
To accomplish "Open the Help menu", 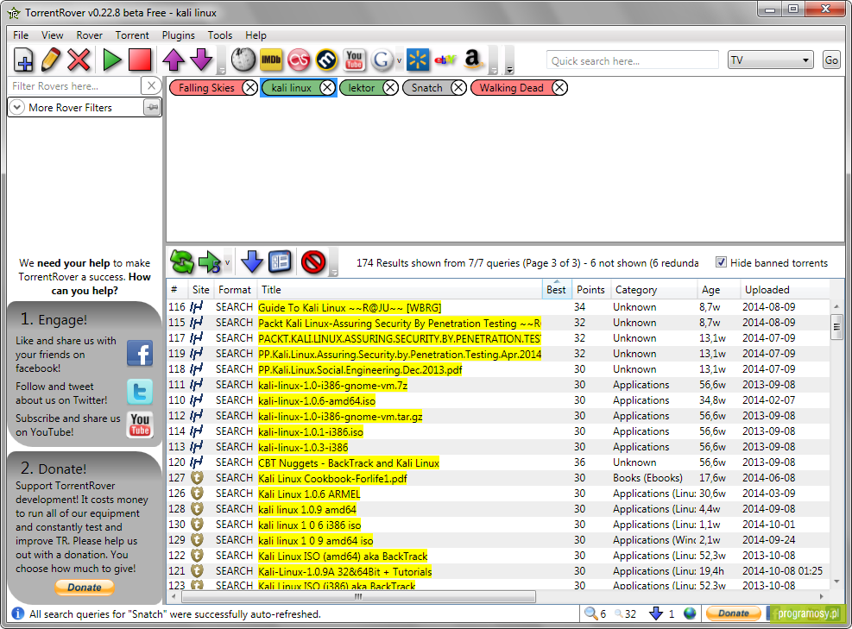I will pos(256,35).
